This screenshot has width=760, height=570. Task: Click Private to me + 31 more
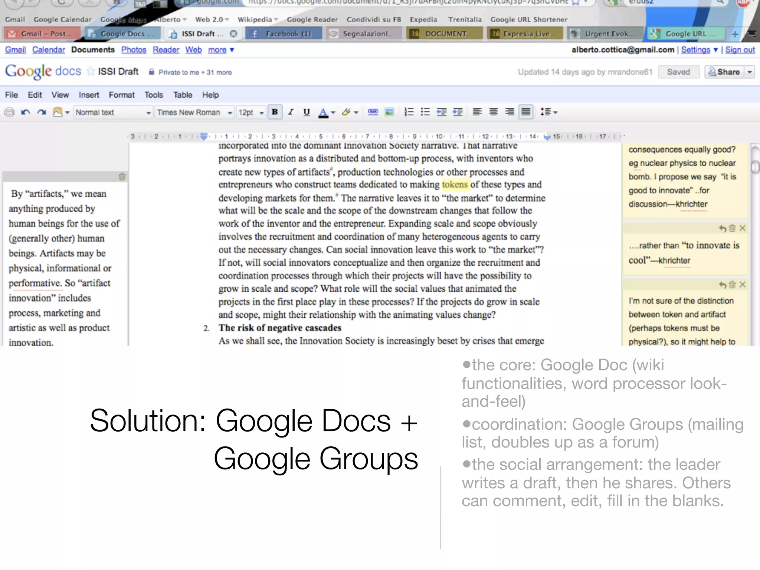click(x=195, y=72)
